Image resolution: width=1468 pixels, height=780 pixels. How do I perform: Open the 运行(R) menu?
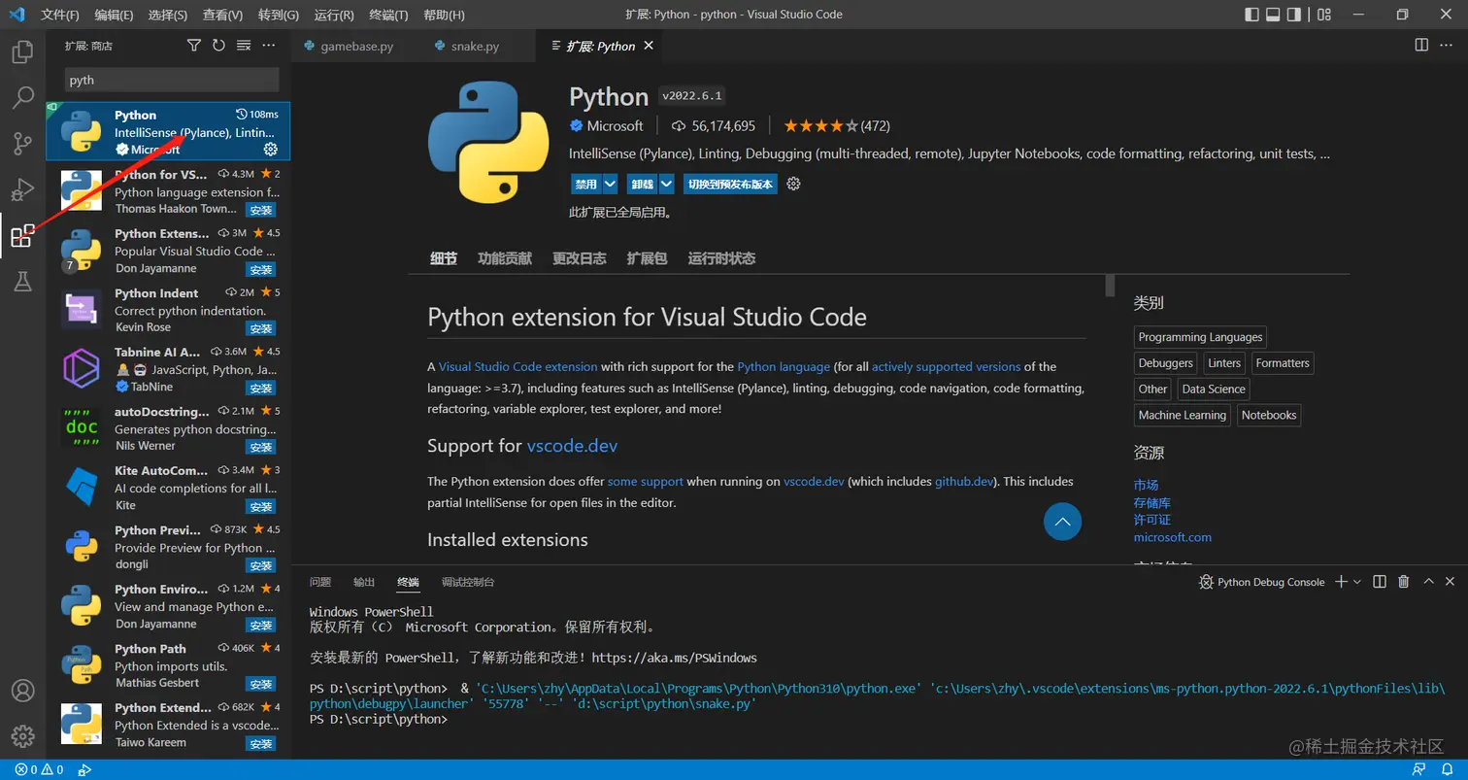click(334, 15)
